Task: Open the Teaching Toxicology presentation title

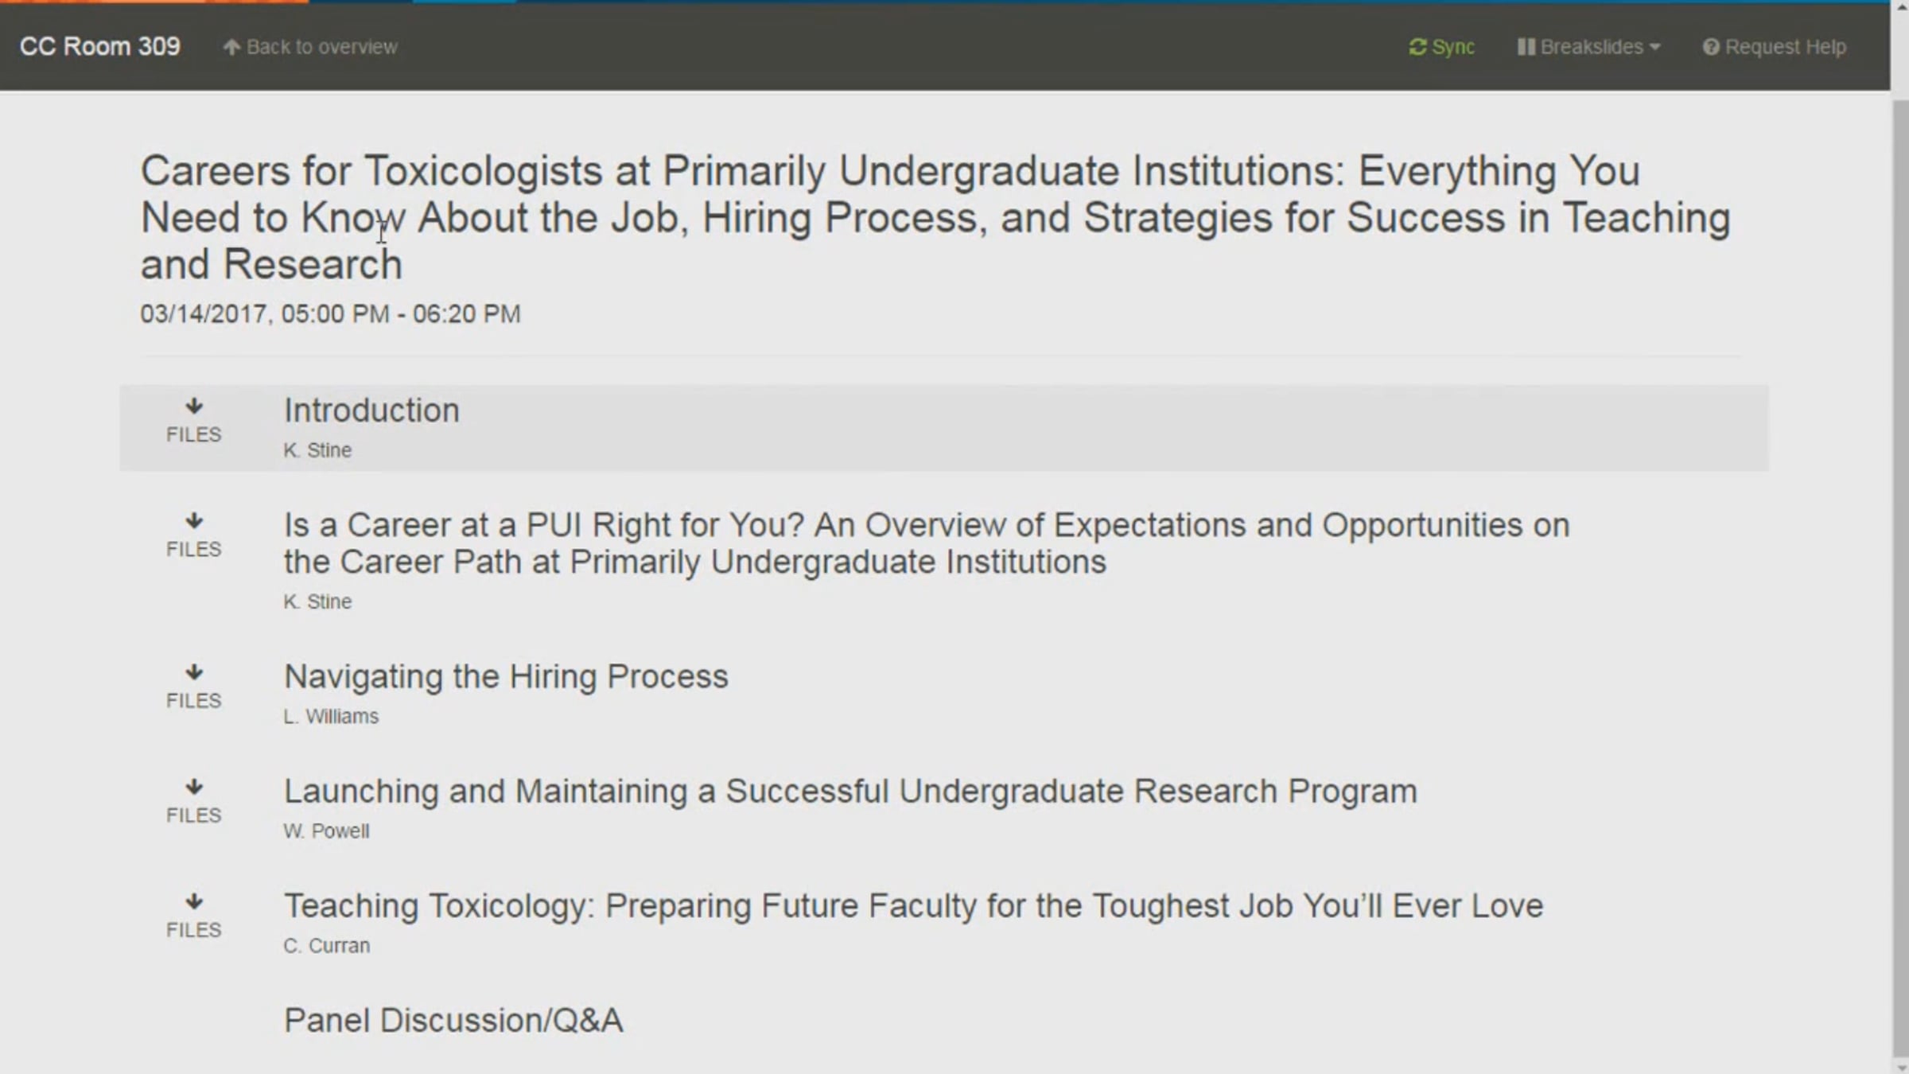Action: (913, 905)
